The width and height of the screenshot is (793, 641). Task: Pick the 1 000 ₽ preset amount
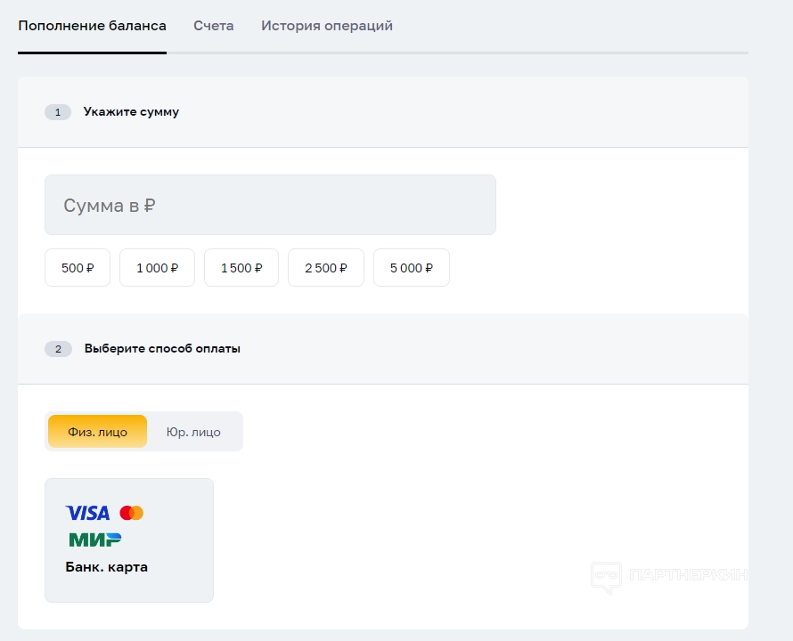tap(157, 268)
